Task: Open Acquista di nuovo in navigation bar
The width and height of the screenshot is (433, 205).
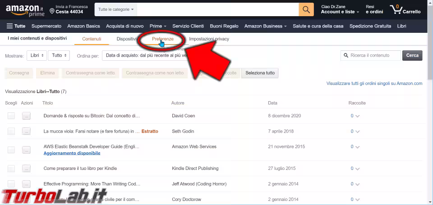Action: click(x=125, y=26)
